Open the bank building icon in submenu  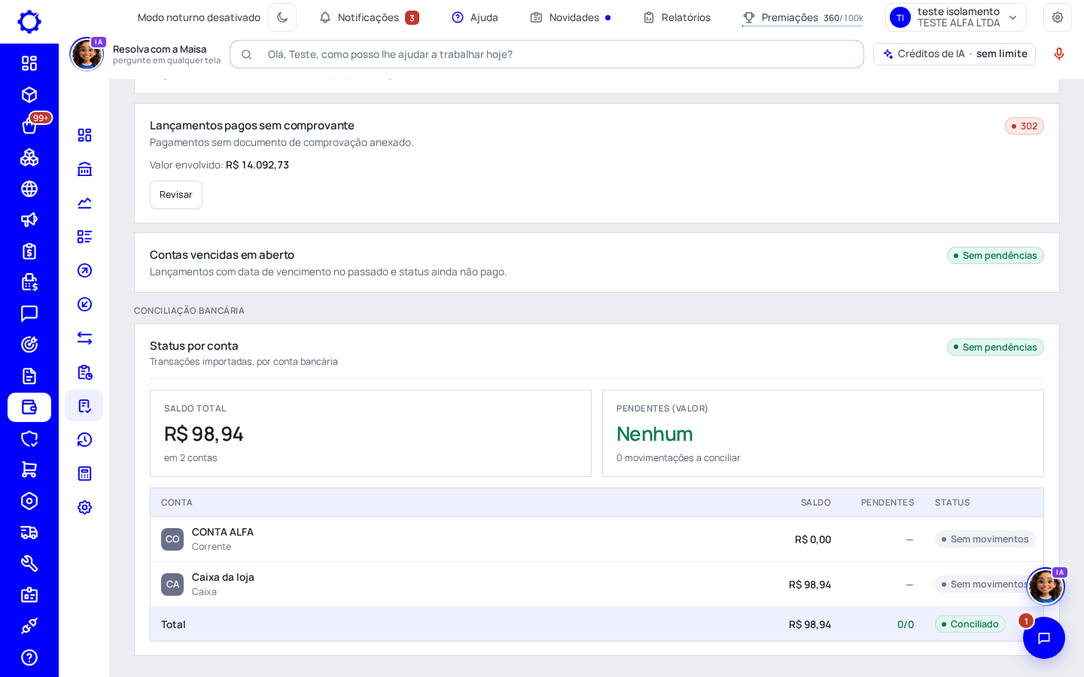84,169
